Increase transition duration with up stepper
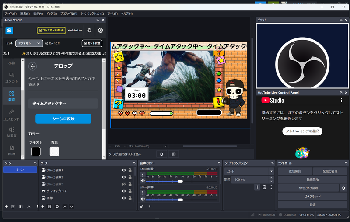This screenshot has height=222, width=350. (271, 178)
